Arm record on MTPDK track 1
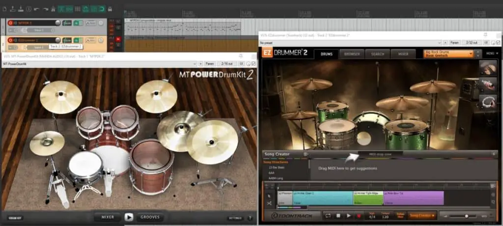The height and width of the screenshot is (226, 503). [10, 23]
